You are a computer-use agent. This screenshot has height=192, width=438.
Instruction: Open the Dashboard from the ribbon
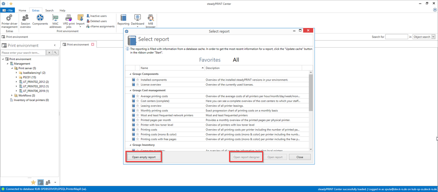(137, 21)
